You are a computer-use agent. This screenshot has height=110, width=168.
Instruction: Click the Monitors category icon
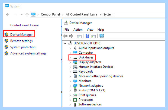pos(75,81)
